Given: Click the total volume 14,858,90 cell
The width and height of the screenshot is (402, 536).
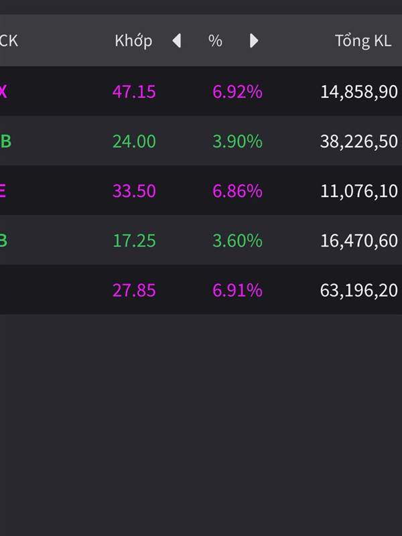Looking at the screenshot, I should point(358,92).
